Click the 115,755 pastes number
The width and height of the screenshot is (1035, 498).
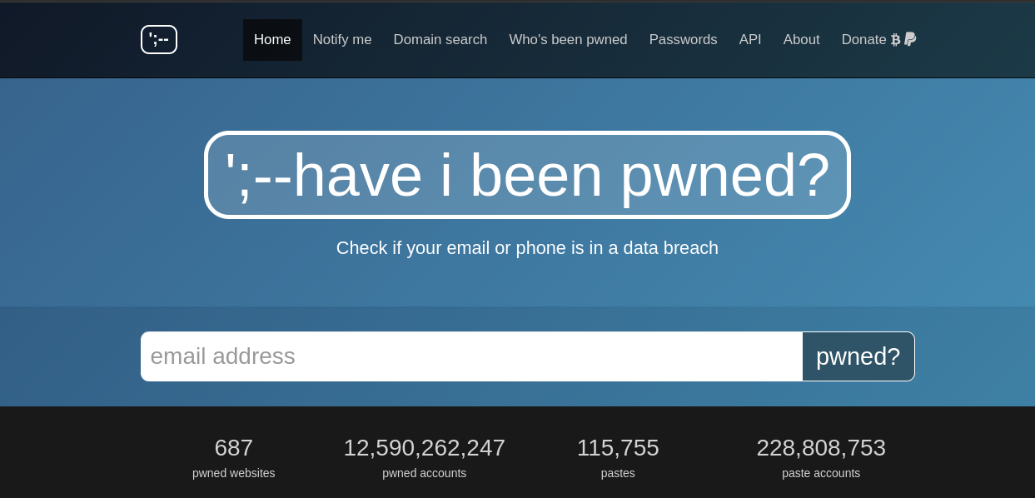(618, 448)
